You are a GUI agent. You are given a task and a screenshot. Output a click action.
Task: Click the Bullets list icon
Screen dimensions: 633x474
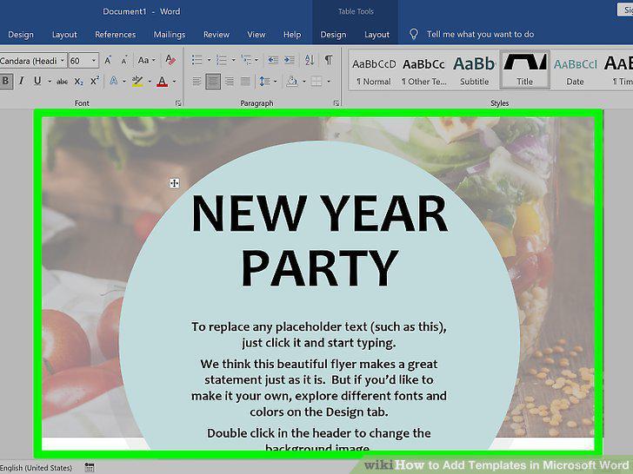click(197, 61)
